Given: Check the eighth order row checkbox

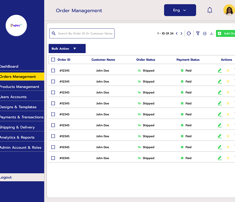Looking at the screenshot, I should pyautogui.click(x=53, y=147).
